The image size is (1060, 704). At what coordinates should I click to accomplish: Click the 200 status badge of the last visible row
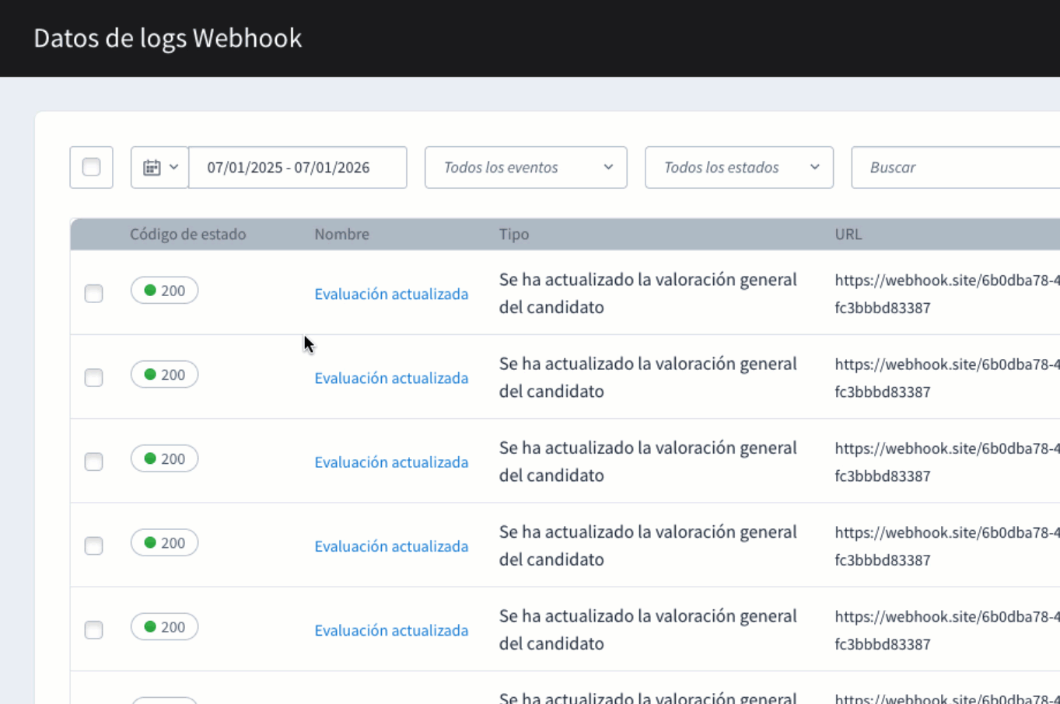pyautogui.click(x=164, y=626)
